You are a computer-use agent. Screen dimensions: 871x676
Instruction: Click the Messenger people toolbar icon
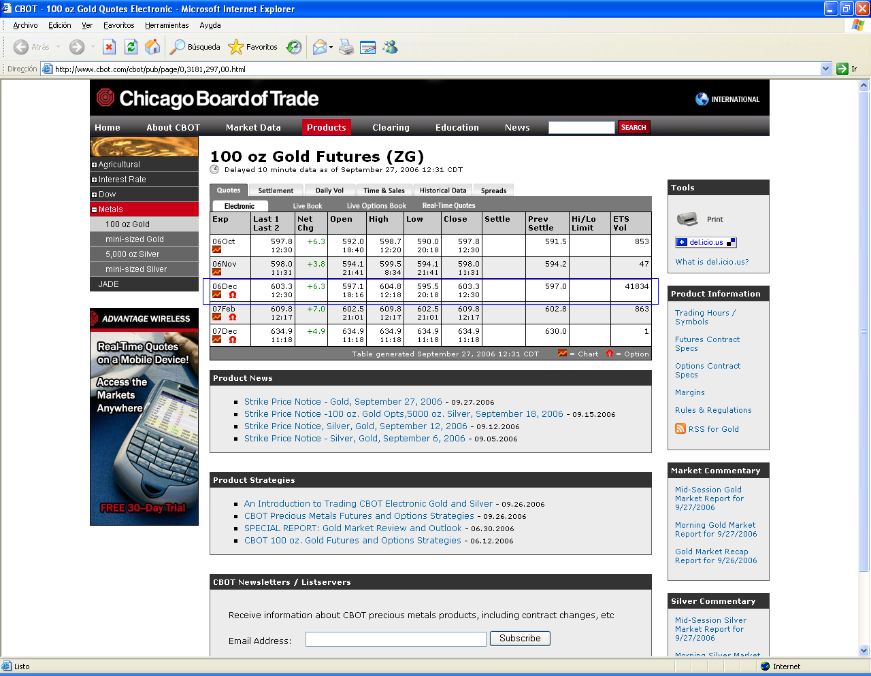coord(390,47)
